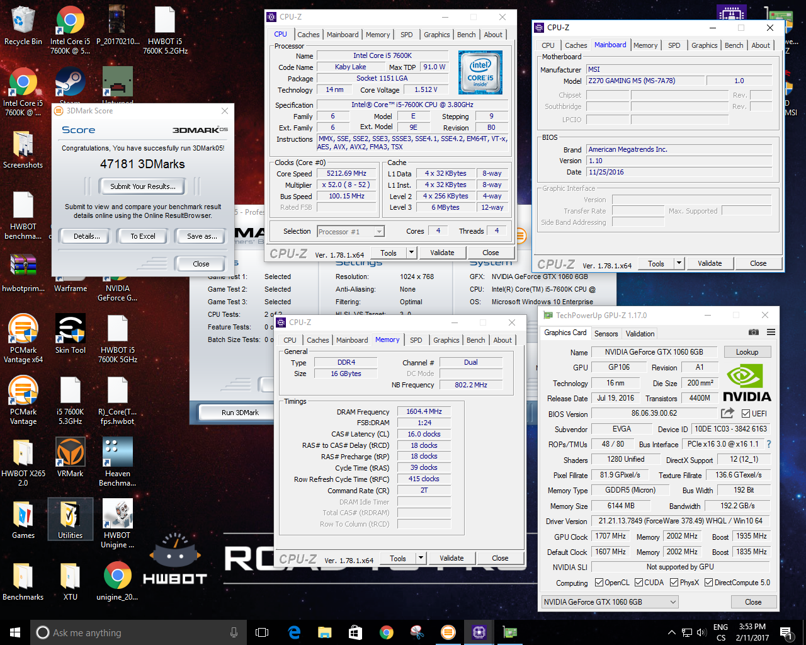Toggle the UEFI checkbox in GPU-Z
Screen dimensions: 806x645
coord(746,414)
